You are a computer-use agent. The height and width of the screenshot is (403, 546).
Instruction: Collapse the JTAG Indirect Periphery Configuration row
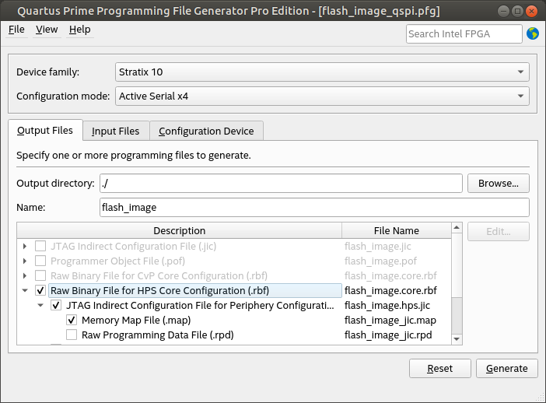coord(40,306)
